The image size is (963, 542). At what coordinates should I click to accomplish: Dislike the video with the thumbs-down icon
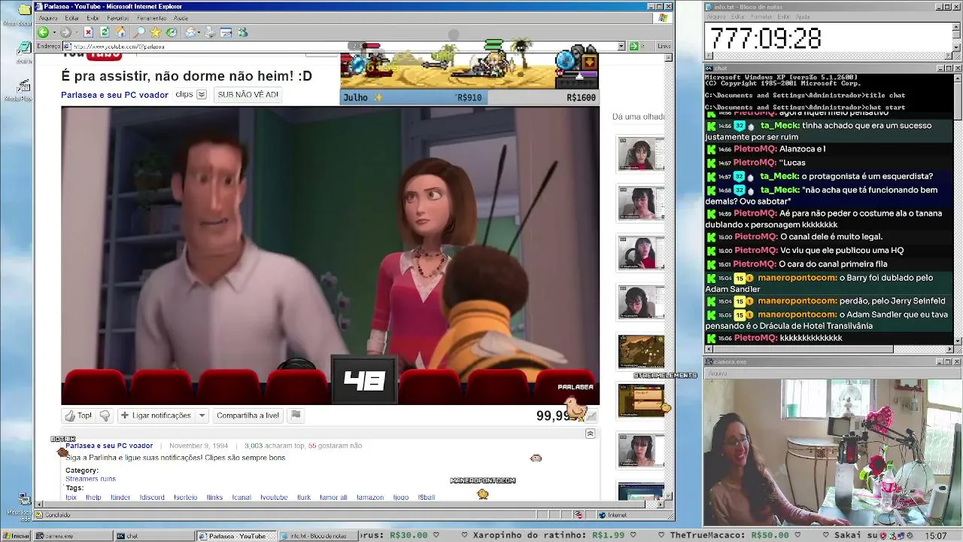click(105, 416)
